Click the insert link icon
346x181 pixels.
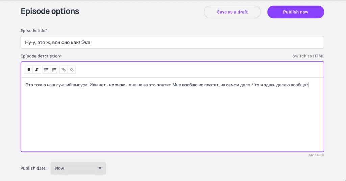[x=64, y=70]
